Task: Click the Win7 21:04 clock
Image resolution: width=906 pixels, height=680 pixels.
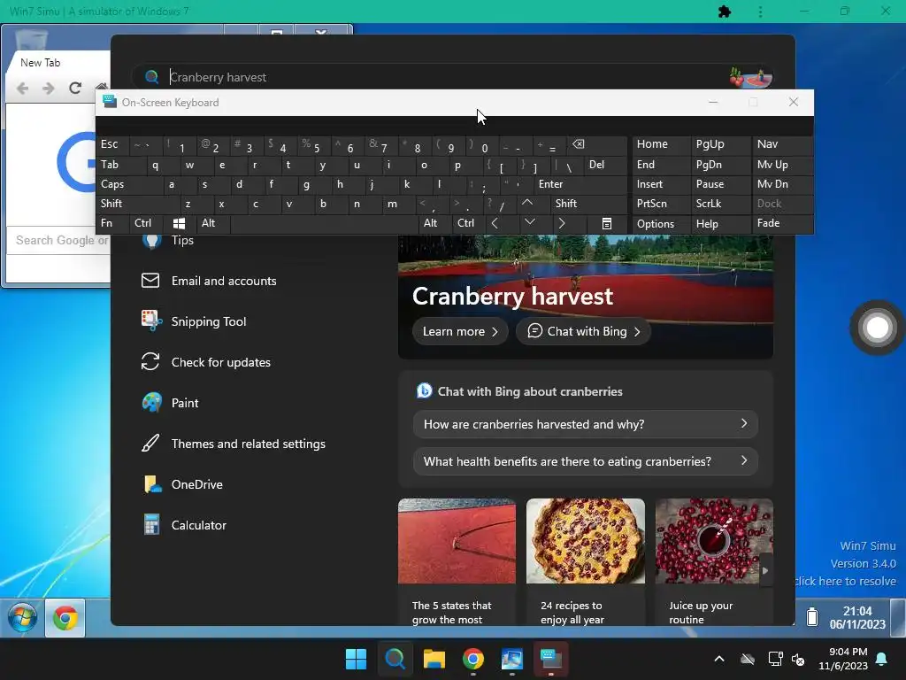Action: click(x=857, y=618)
